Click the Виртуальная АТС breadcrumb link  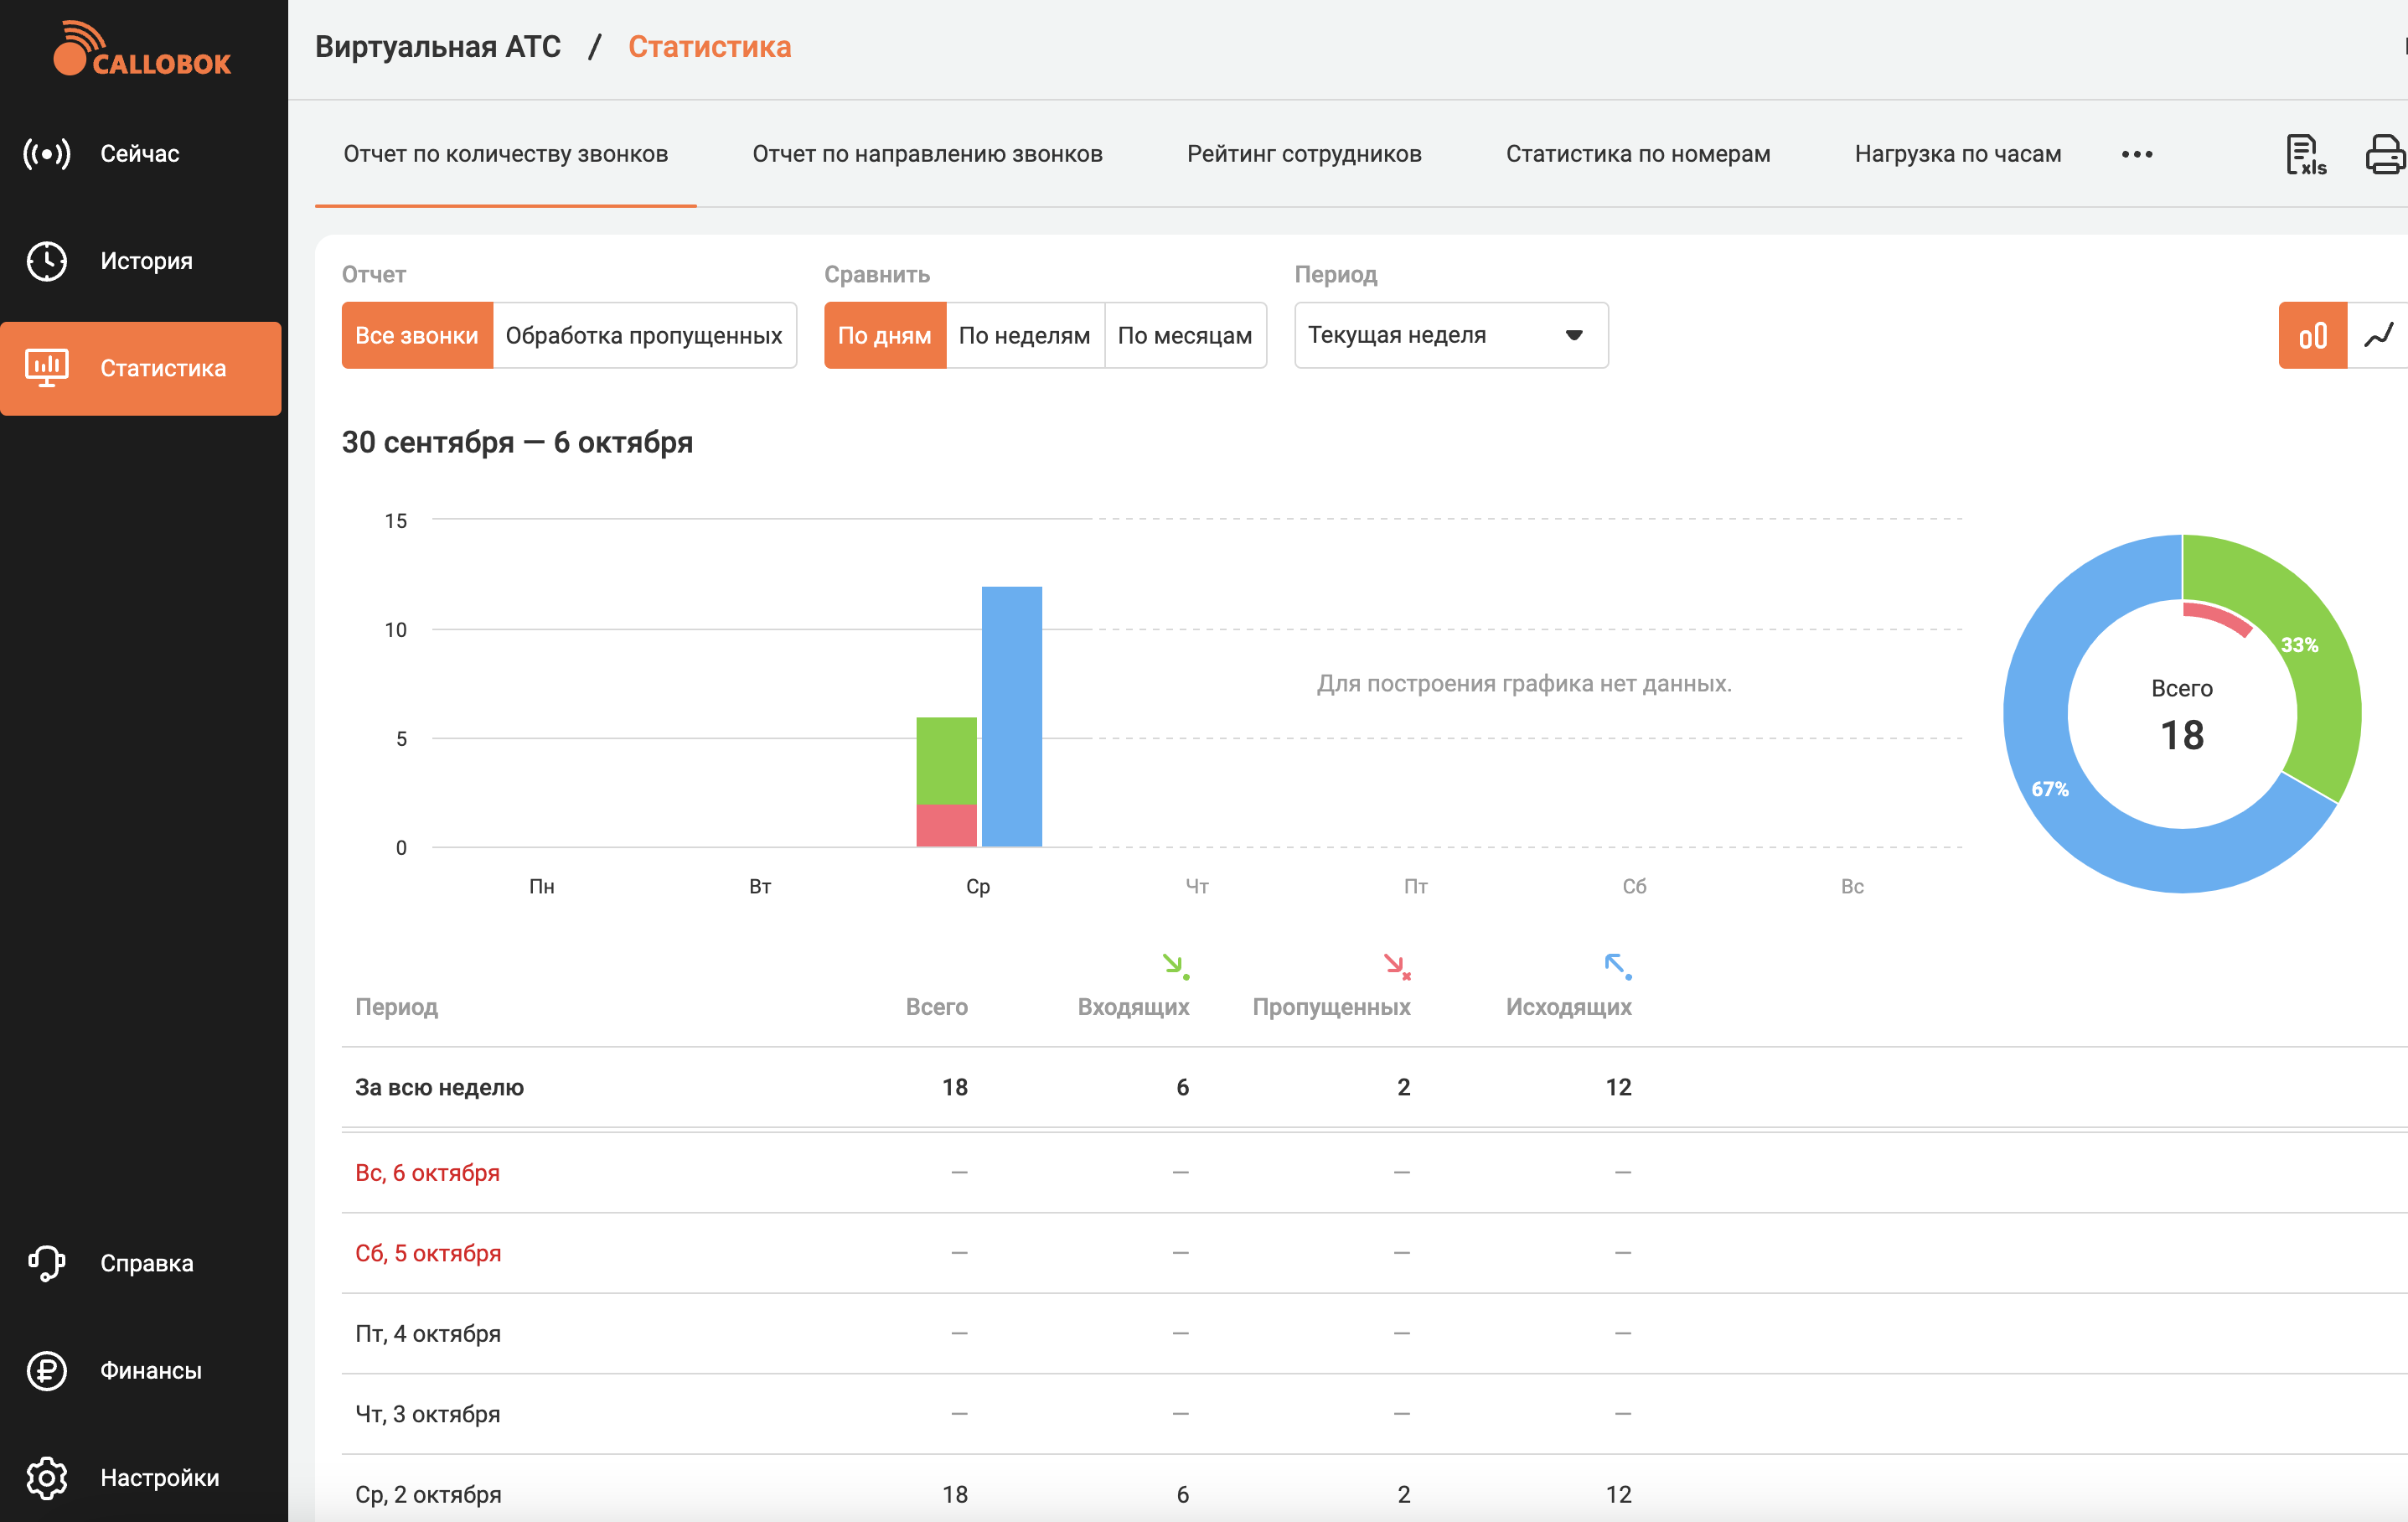click(438, 47)
